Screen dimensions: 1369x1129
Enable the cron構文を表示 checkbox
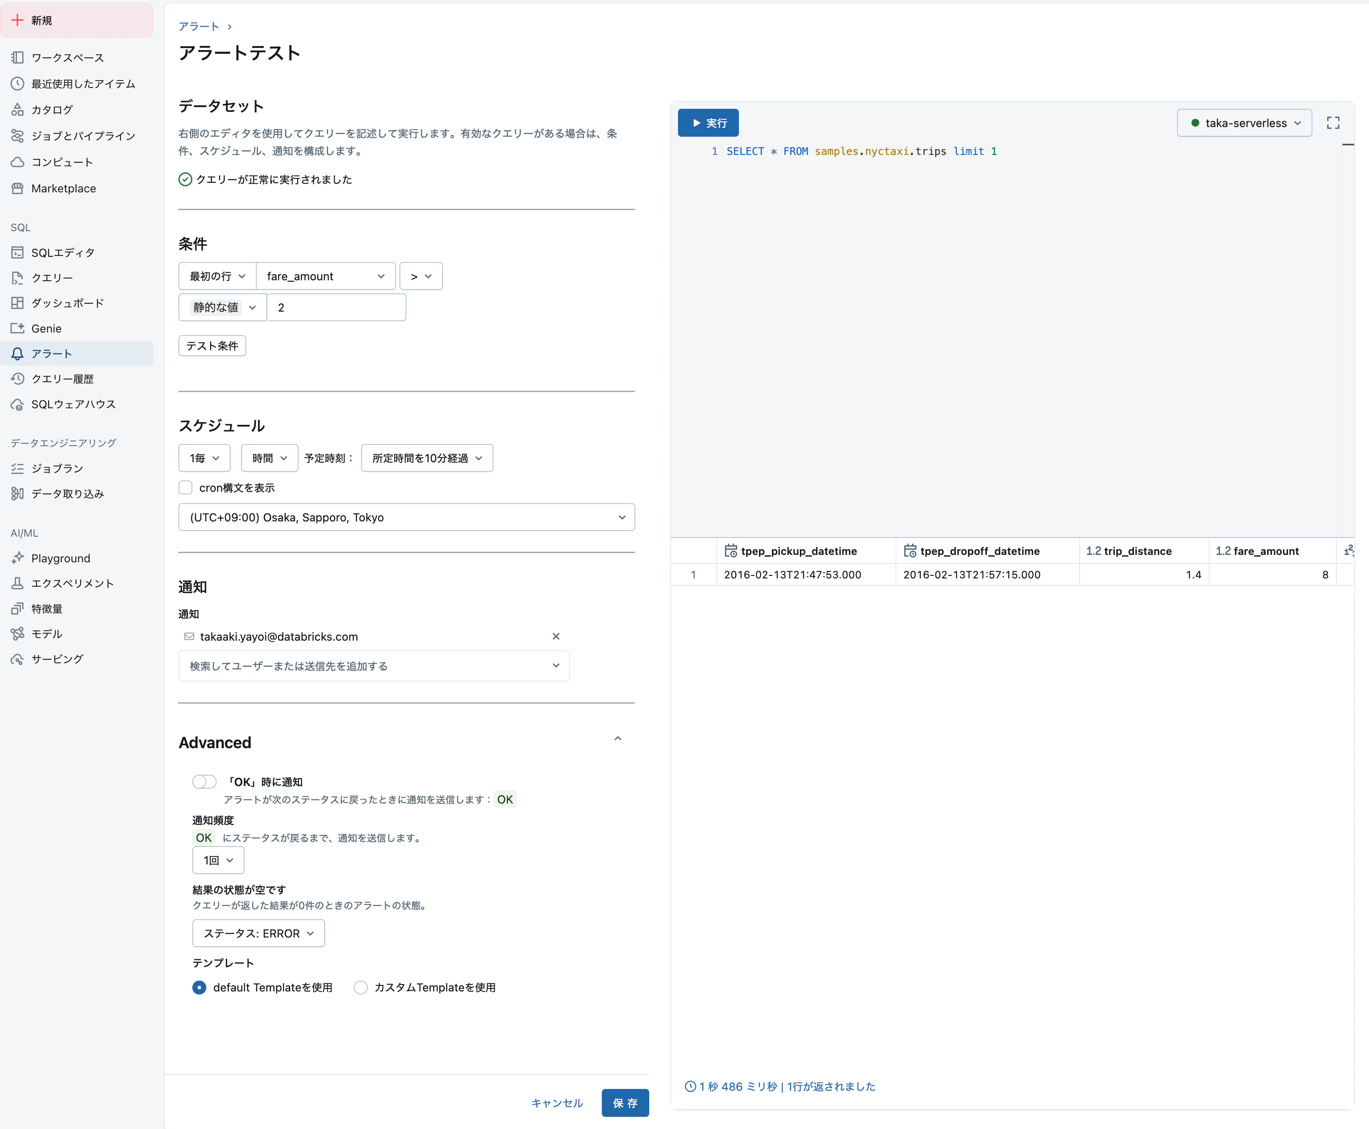tap(186, 488)
